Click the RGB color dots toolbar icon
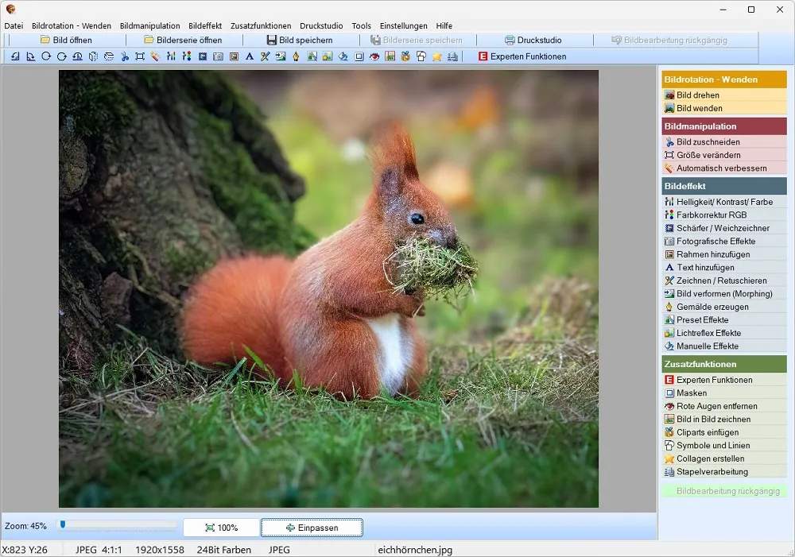The width and height of the screenshot is (795, 557). point(187,56)
